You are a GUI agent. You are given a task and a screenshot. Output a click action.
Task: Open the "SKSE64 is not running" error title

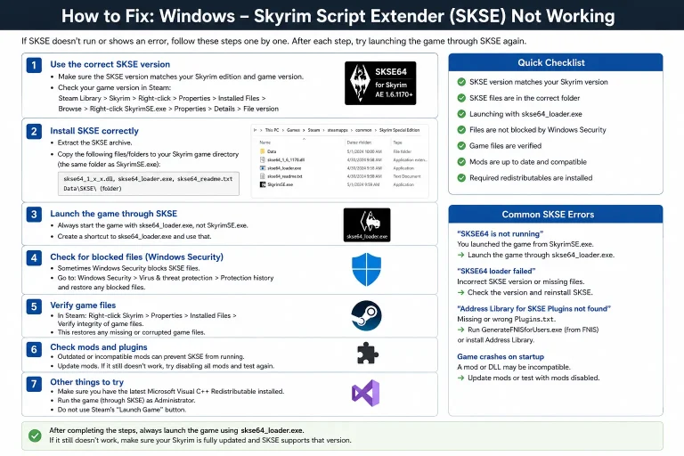pyautogui.click(x=501, y=234)
